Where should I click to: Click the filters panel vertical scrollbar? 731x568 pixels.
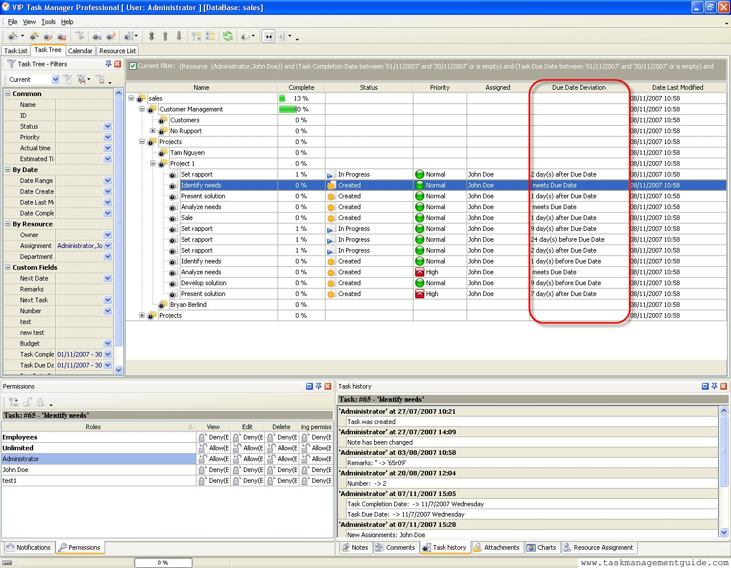pyautogui.click(x=119, y=231)
